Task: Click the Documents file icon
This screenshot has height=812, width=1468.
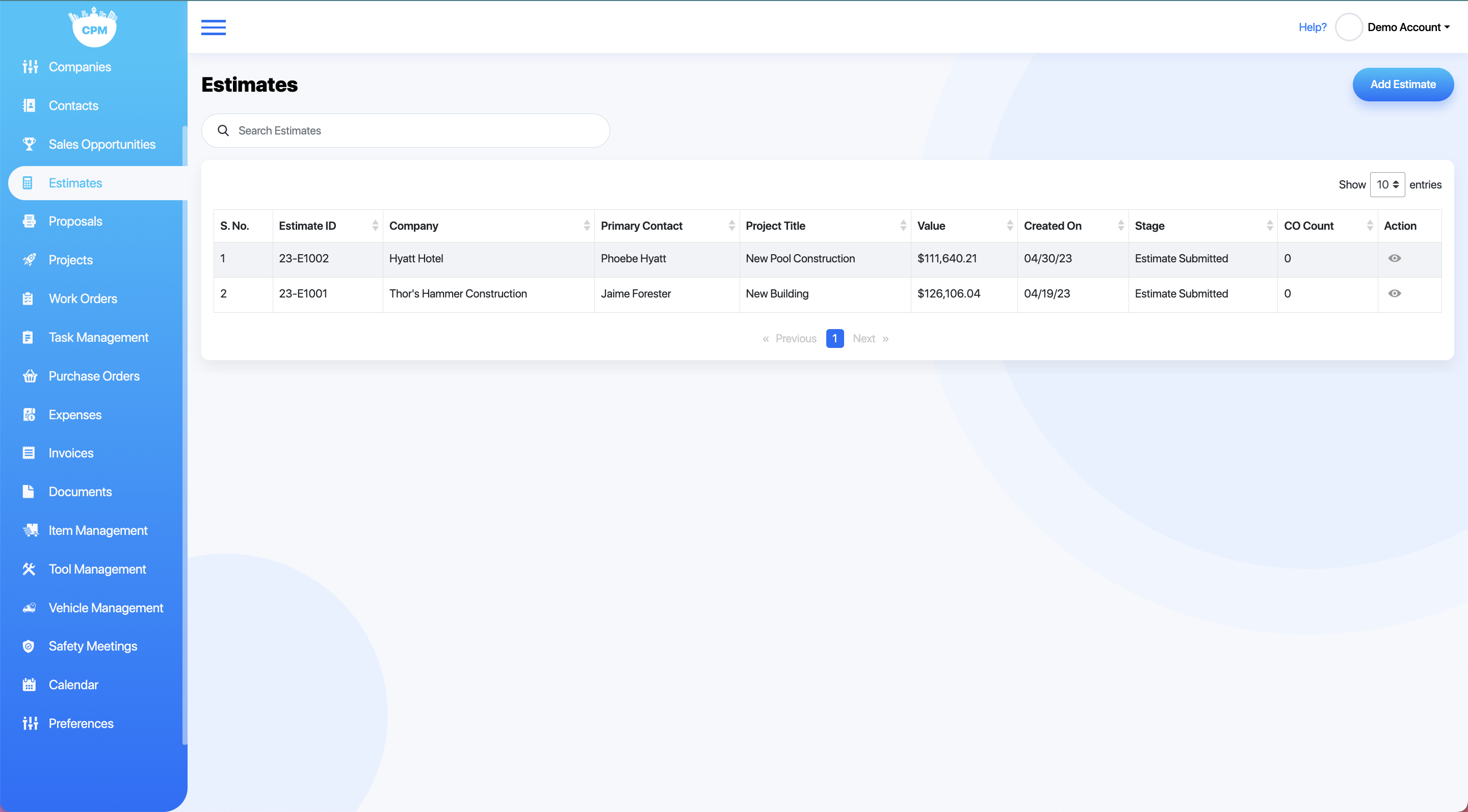Action: (x=28, y=492)
